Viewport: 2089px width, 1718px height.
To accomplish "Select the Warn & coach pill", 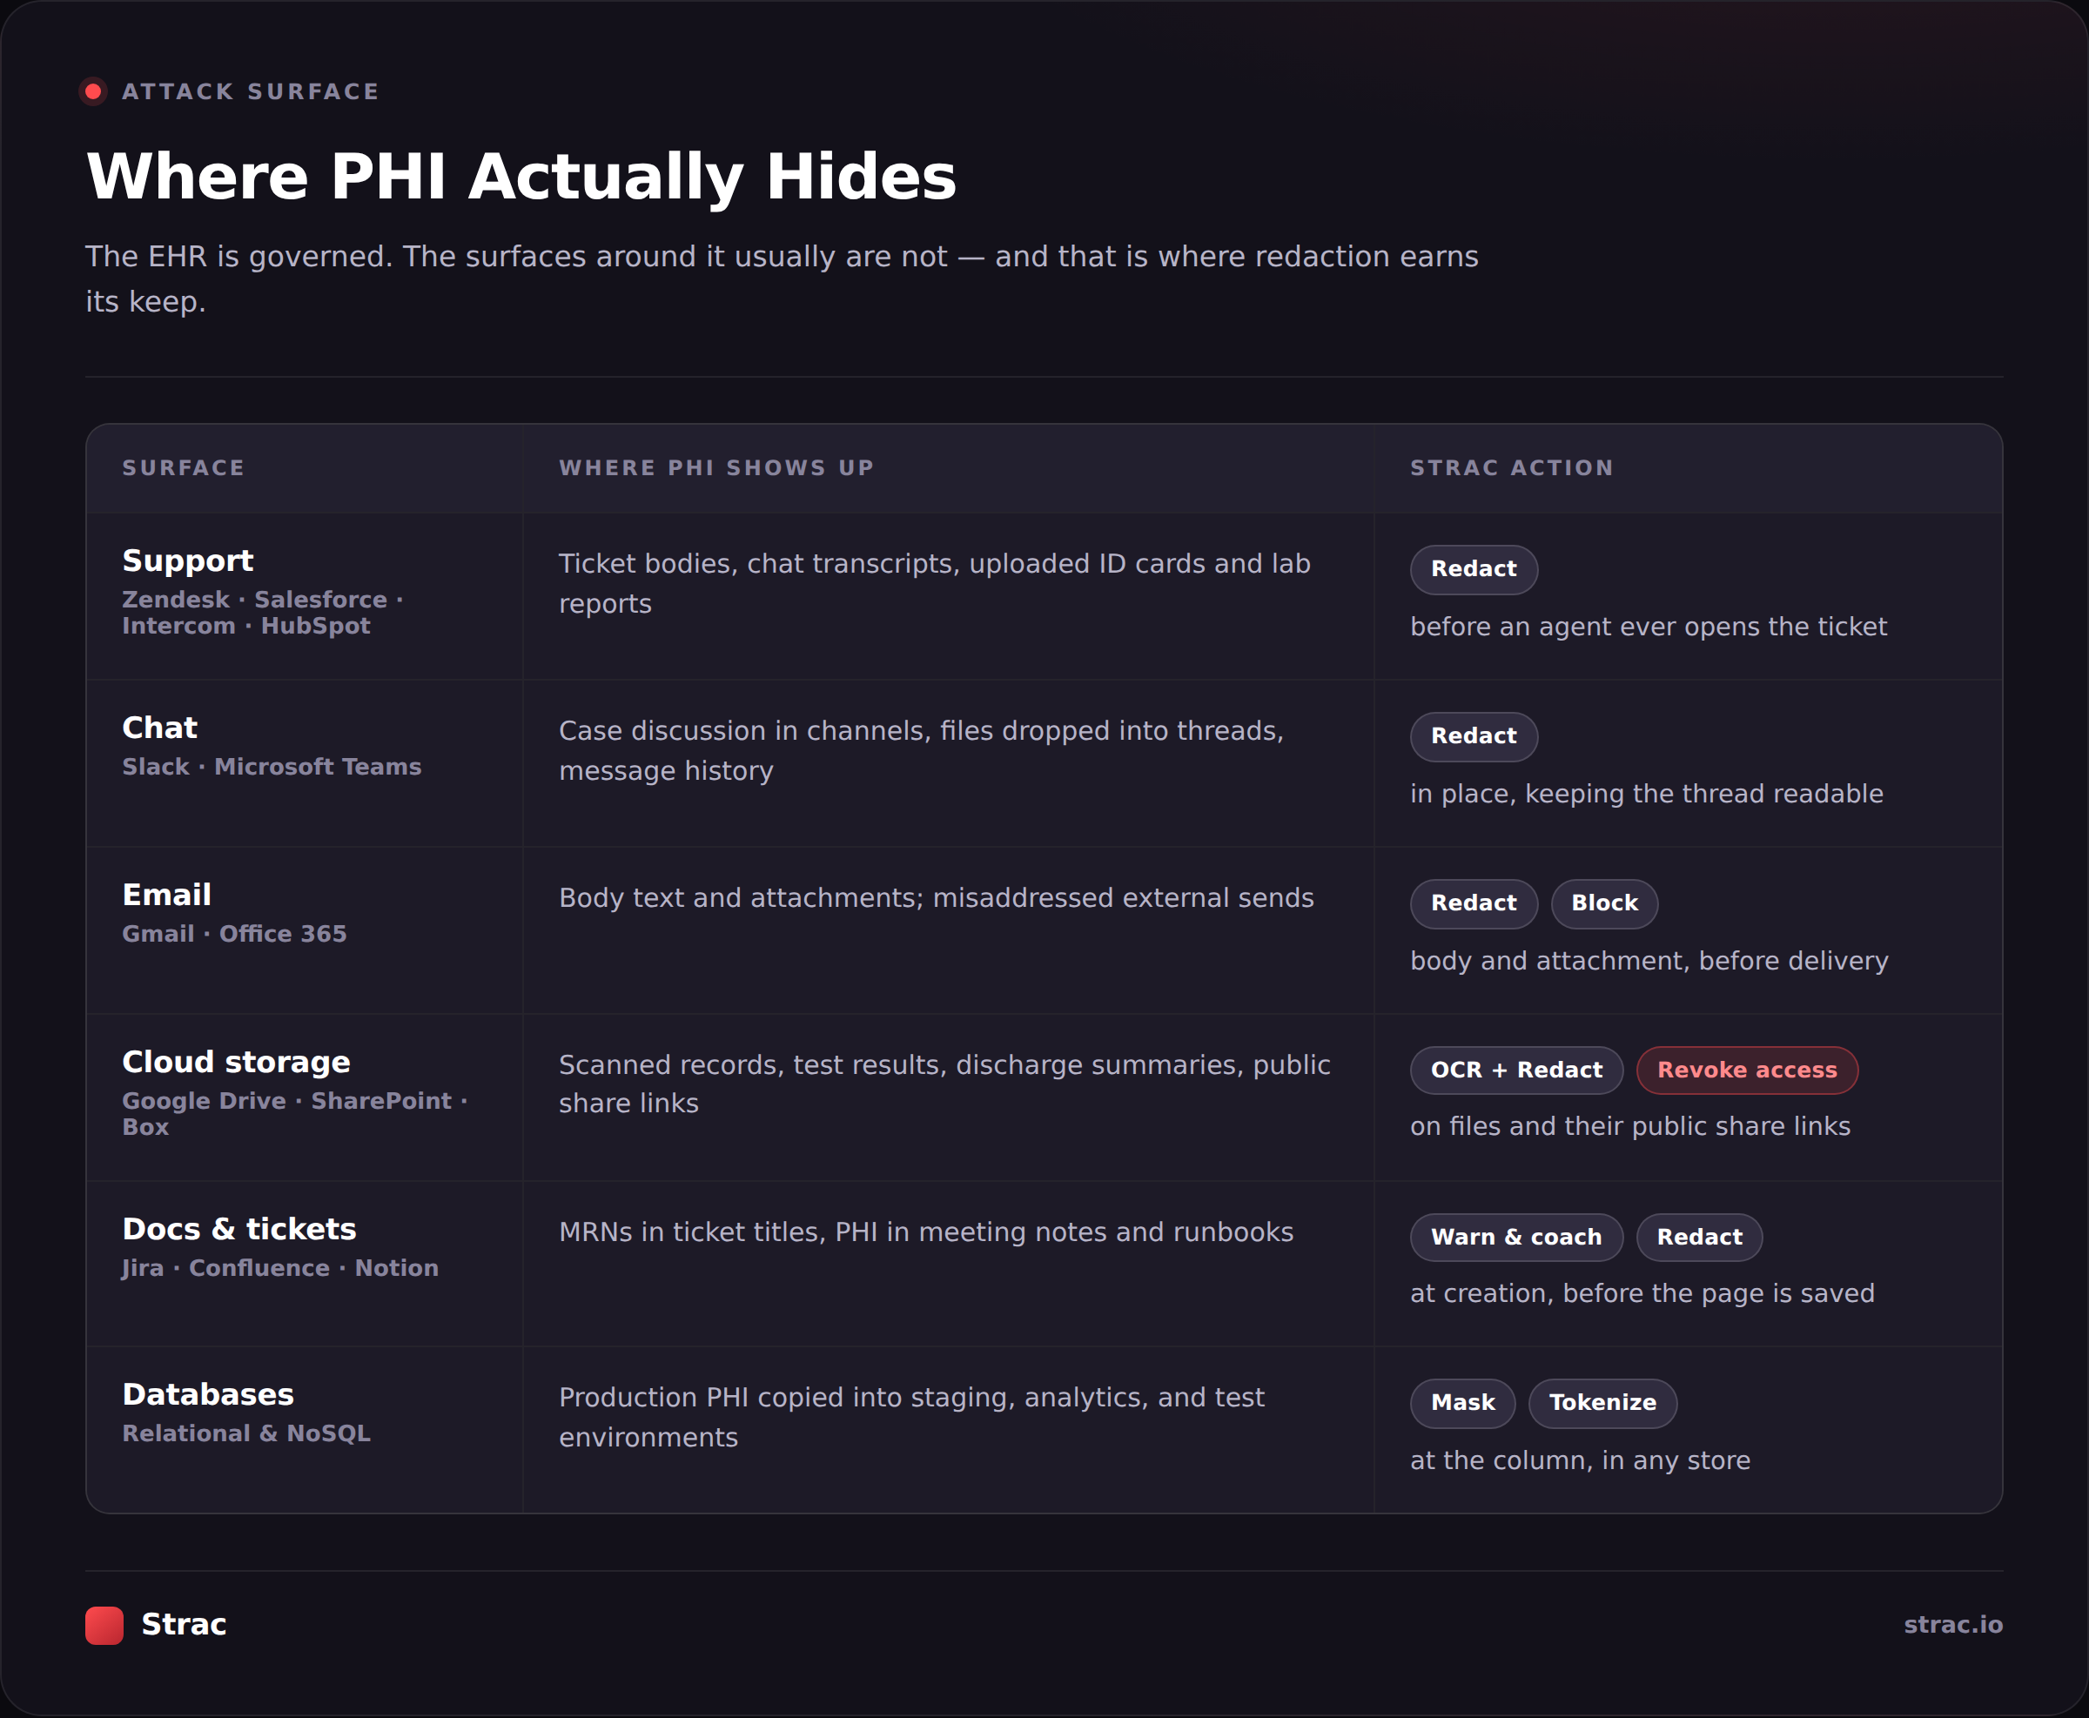I will click(x=1516, y=1237).
